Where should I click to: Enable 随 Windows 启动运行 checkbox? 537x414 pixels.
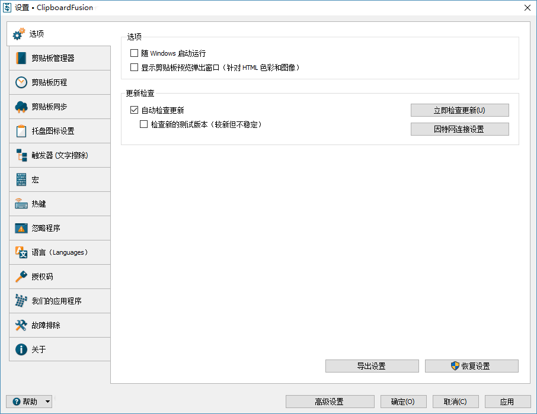click(x=134, y=53)
